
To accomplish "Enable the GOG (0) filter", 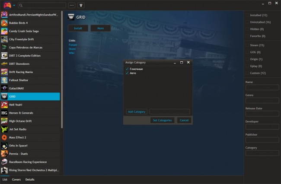I will [247, 52].
